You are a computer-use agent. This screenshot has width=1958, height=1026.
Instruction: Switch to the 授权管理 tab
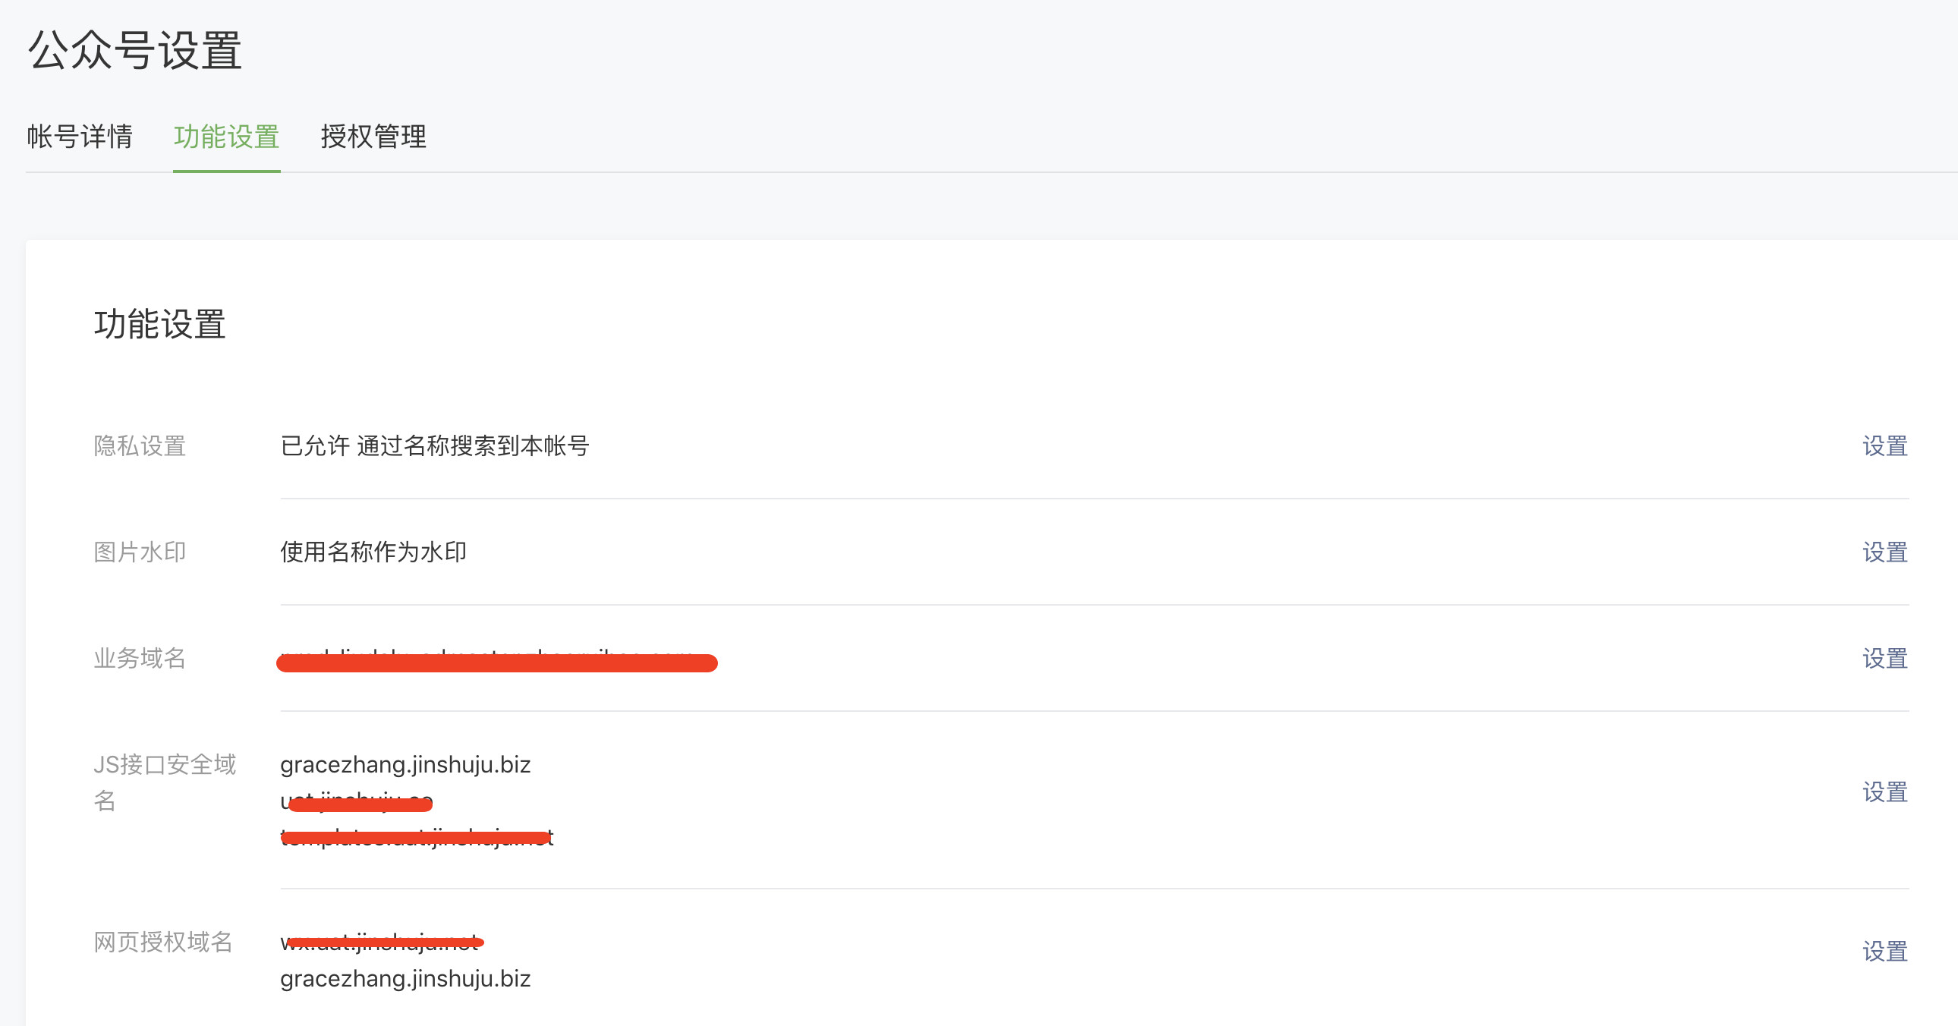click(x=373, y=137)
